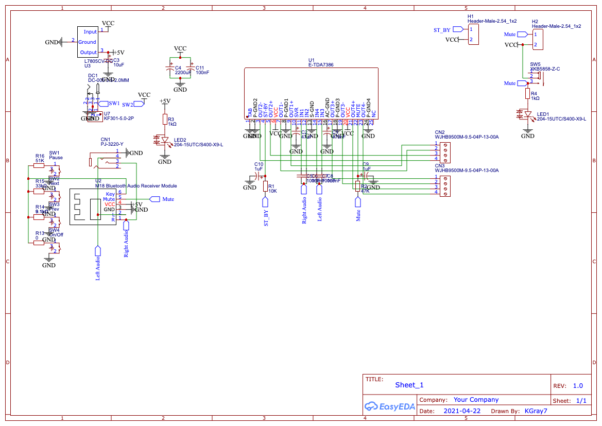Viewport: 602px width, 426px height.
Task: Select header H1 symbol
Action: click(473, 34)
